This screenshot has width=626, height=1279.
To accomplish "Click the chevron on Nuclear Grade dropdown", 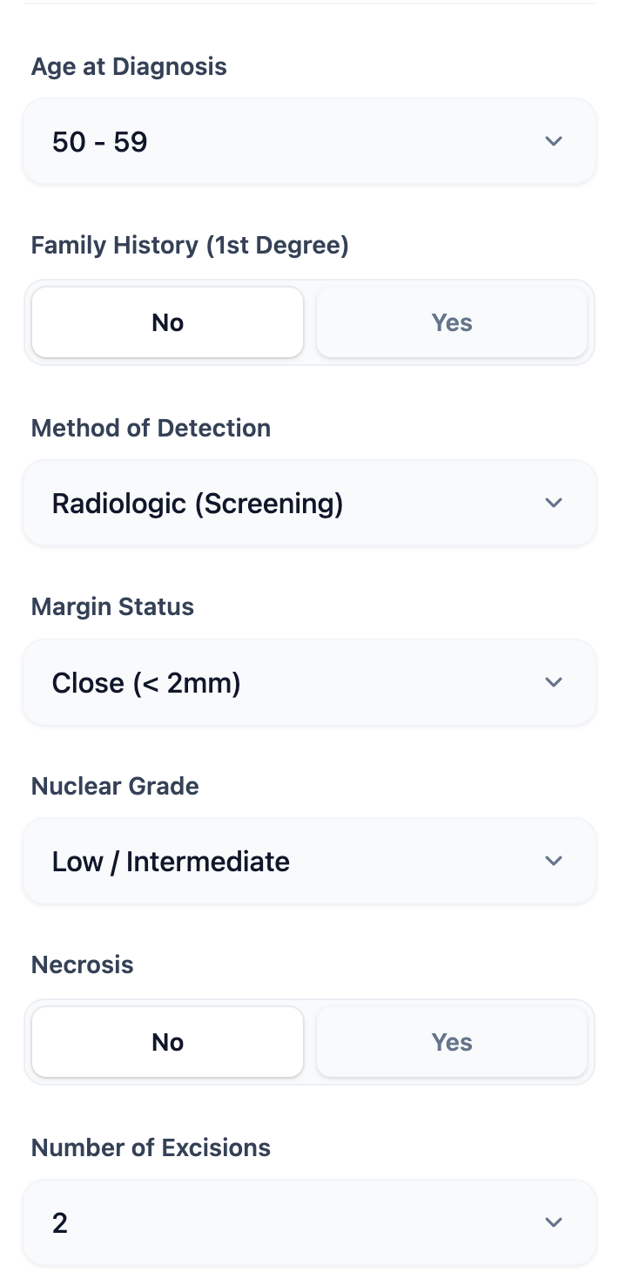I will pos(554,861).
